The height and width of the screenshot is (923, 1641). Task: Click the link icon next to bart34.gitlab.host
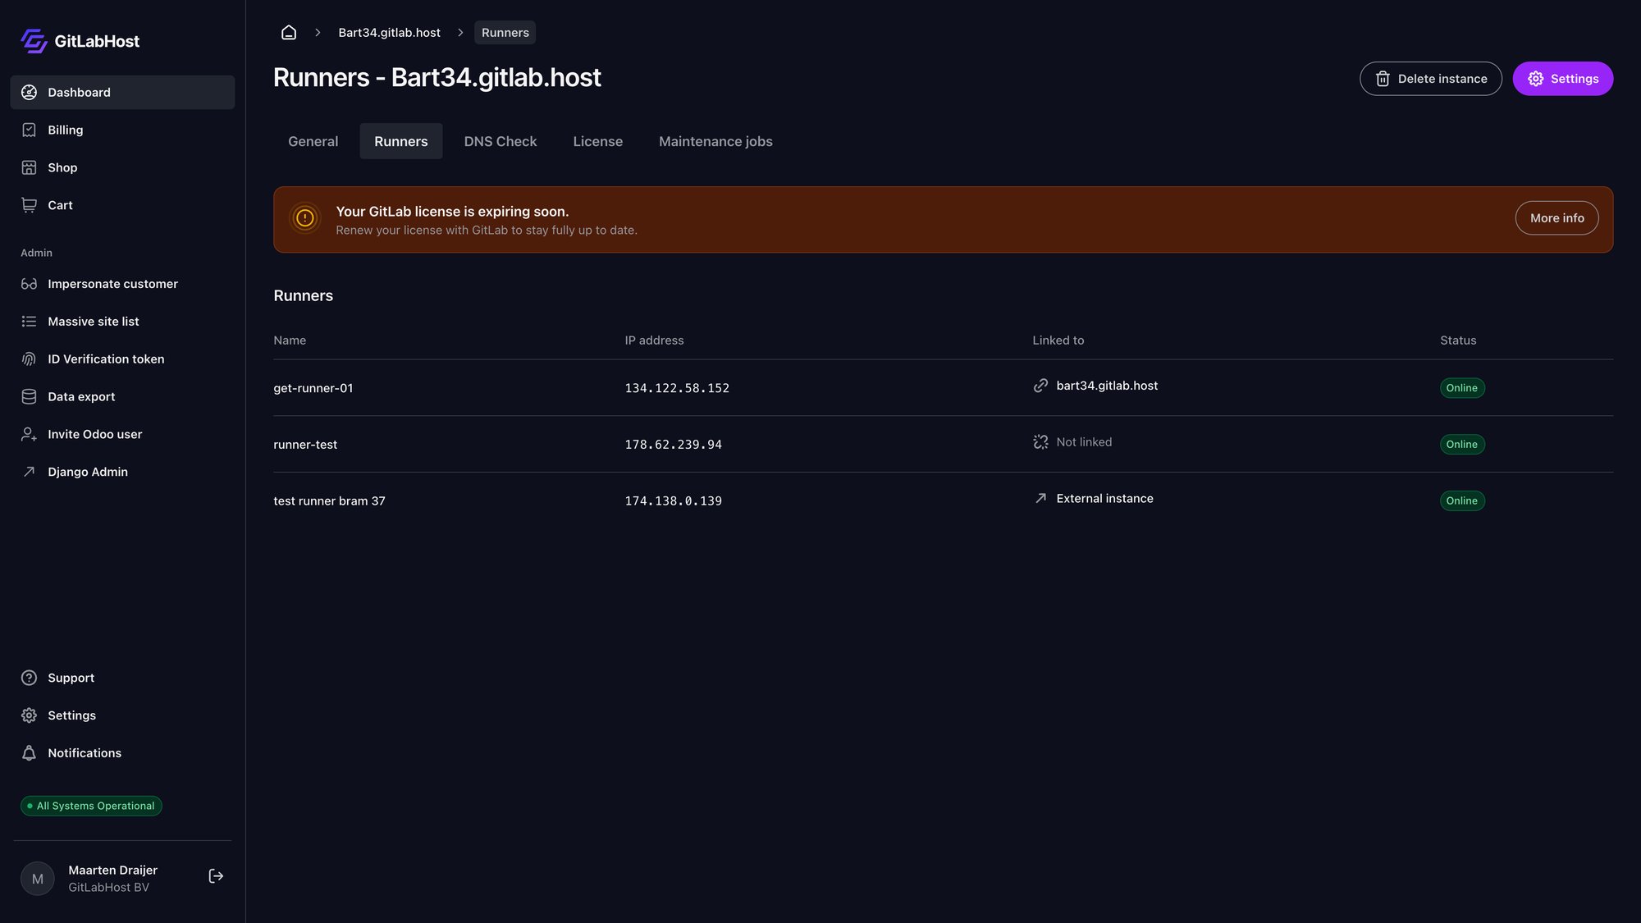pos(1040,385)
